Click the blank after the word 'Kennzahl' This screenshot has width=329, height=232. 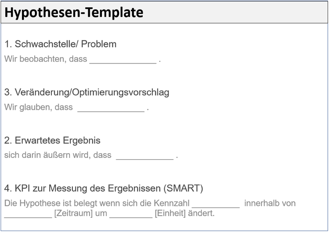[x=216, y=204]
